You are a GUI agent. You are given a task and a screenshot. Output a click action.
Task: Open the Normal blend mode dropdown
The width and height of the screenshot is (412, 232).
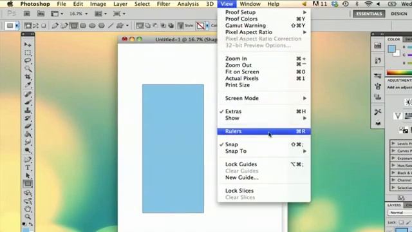(x=399, y=213)
